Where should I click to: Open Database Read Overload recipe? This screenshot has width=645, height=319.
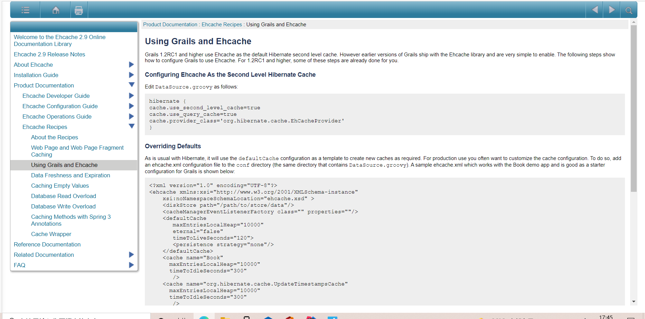(64, 196)
